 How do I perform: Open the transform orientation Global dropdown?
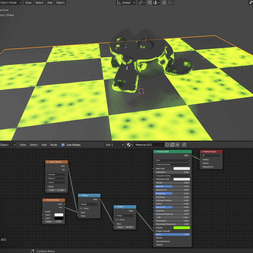(x=126, y=3)
